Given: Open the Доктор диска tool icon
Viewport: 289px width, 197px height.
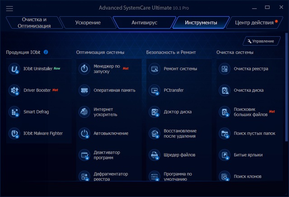Looking at the screenshot, I should [154, 112].
